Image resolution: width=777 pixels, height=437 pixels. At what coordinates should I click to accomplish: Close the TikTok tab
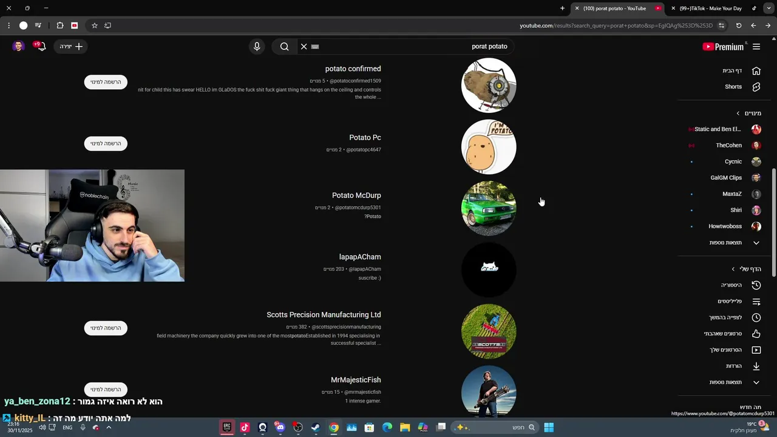click(673, 8)
